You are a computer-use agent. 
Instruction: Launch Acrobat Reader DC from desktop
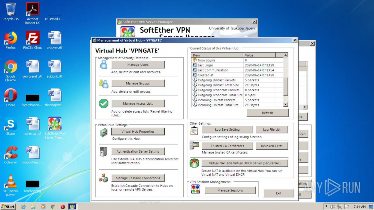[x=33, y=14]
